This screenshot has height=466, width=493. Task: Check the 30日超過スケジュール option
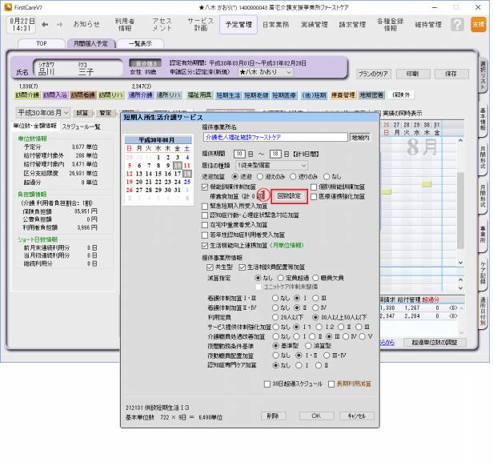click(267, 384)
